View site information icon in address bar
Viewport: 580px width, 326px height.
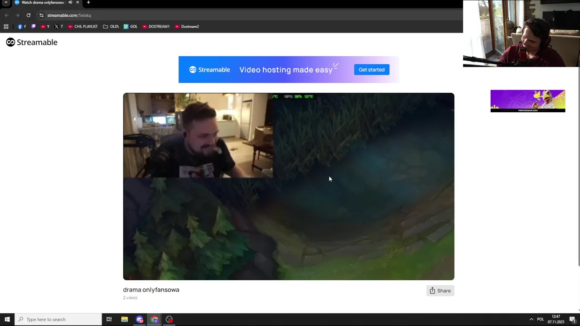point(41,15)
